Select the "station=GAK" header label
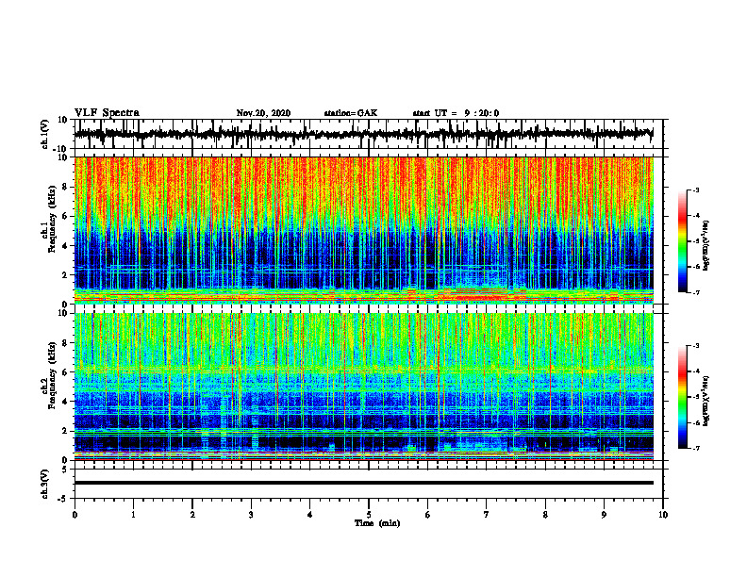 [x=351, y=113]
